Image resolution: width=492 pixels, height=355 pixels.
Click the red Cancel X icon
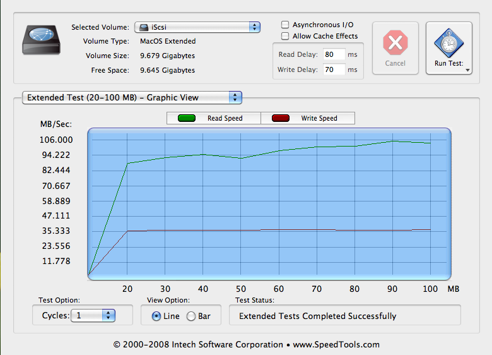(395, 43)
